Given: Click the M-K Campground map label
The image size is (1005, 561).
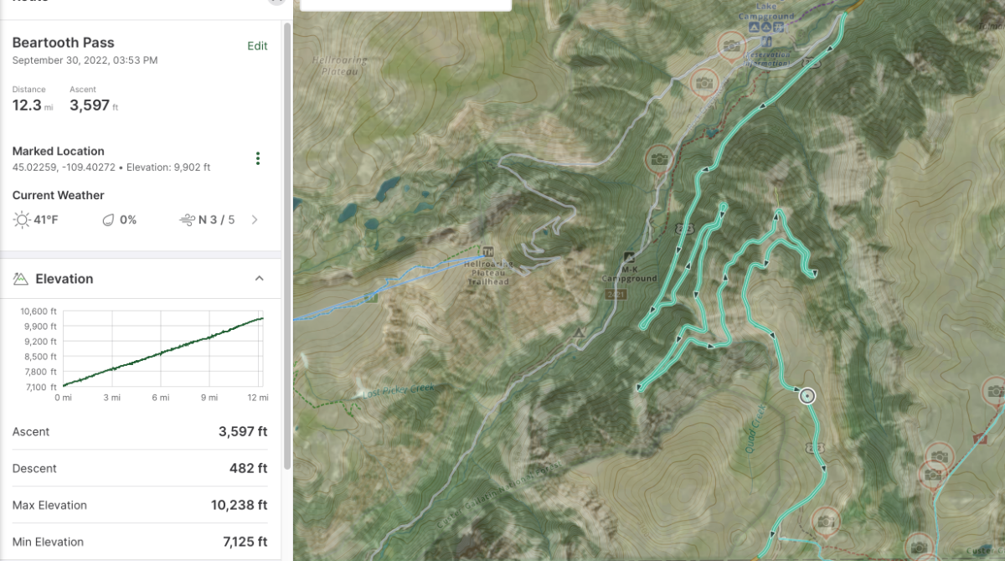Looking at the screenshot, I should 630,275.
